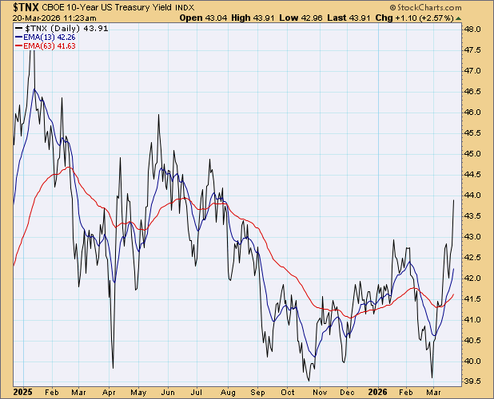
Task: Click the 2026 x-axis year label
Action: (x=378, y=392)
